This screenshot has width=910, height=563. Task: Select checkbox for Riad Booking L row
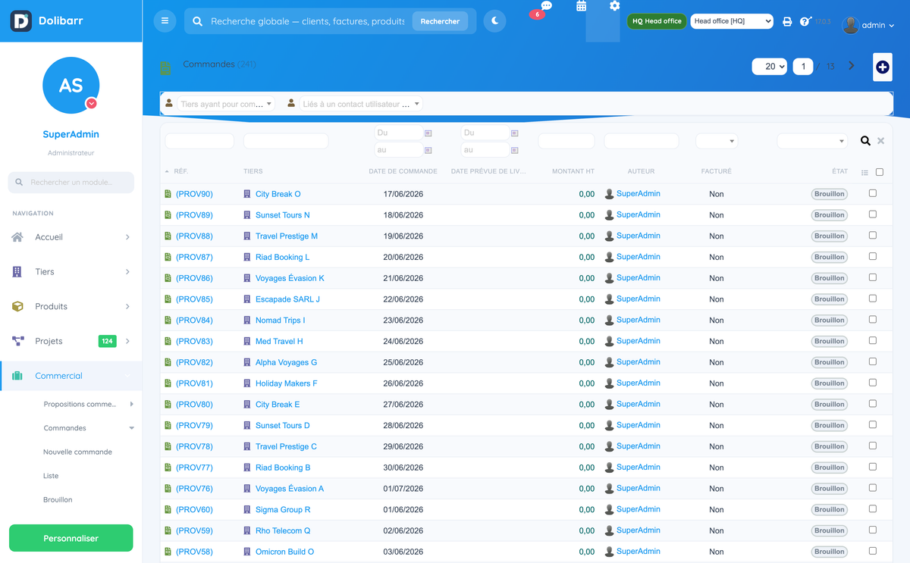pyautogui.click(x=873, y=256)
